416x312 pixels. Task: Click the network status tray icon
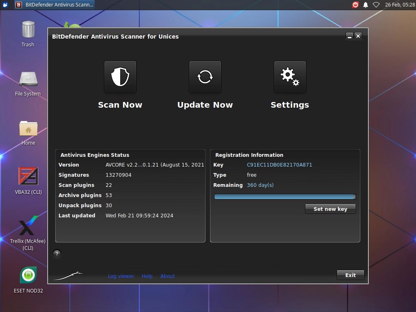[x=376, y=5]
